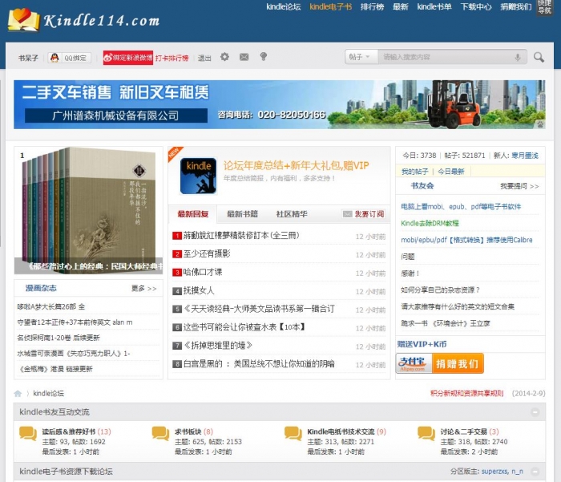Collapse the kindle电子书资源下载论坛 section
Image resolution: width=561 pixels, height=482 pixels.
click(x=535, y=472)
